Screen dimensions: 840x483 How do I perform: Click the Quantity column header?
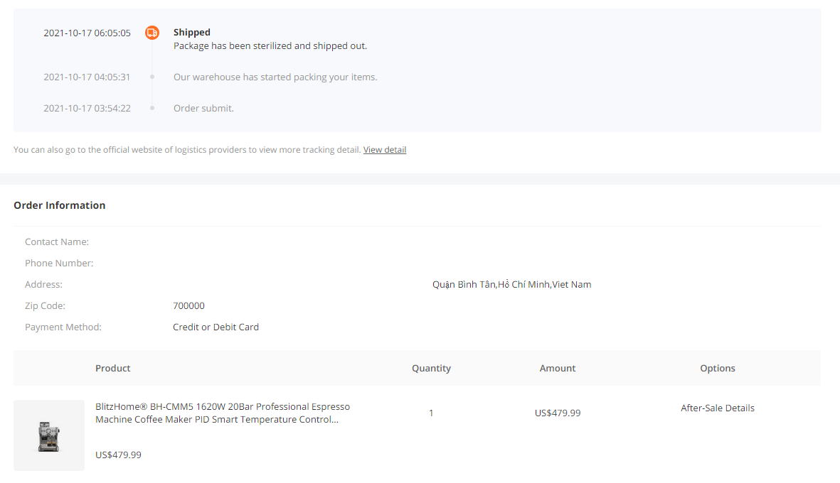coord(431,369)
